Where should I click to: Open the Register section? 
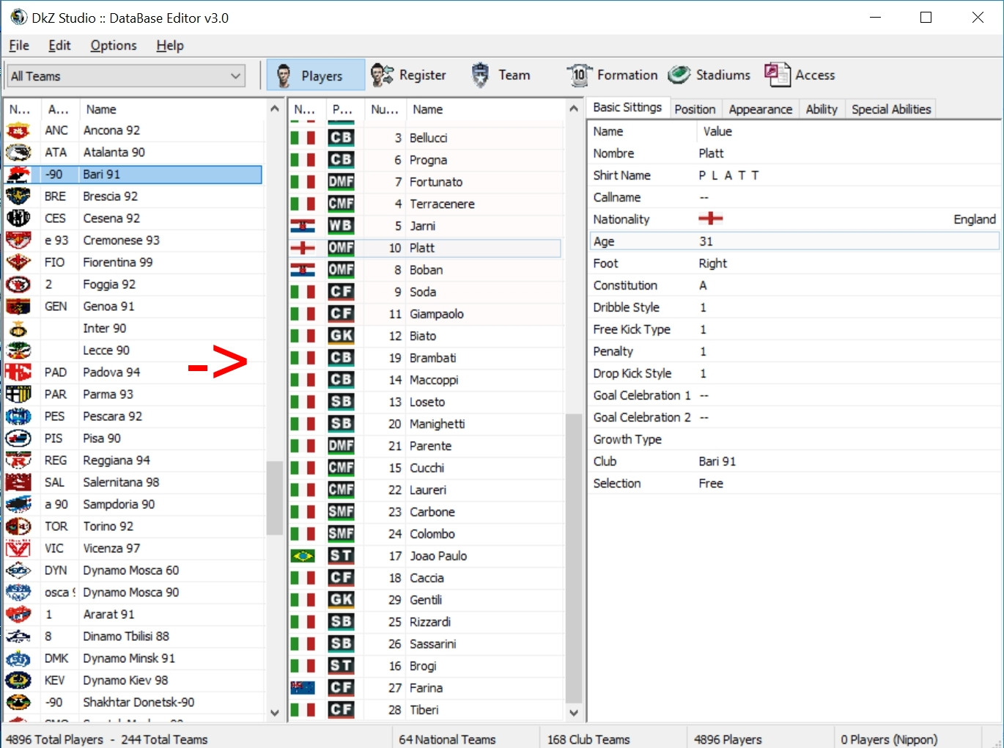(x=408, y=75)
